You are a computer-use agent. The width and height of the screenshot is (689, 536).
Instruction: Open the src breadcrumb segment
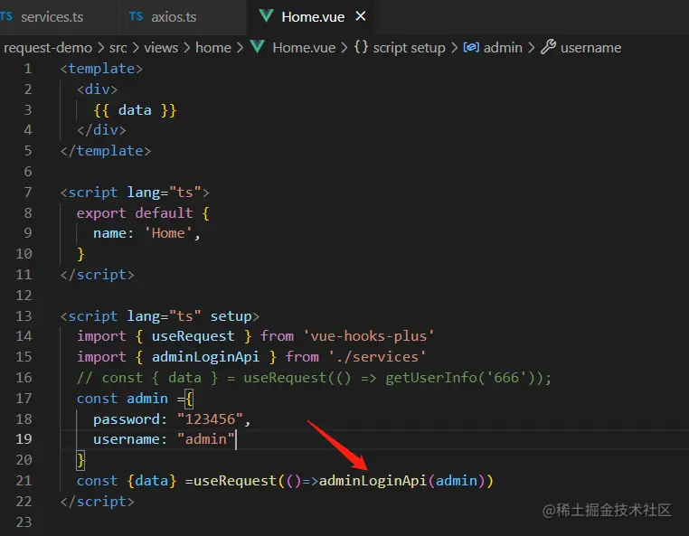[118, 47]
